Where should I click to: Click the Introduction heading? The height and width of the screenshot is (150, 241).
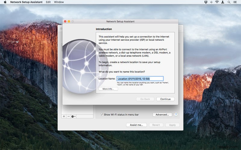(x=104, y=29)
